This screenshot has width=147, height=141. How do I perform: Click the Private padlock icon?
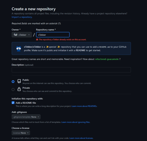click(x=19, y=89)
